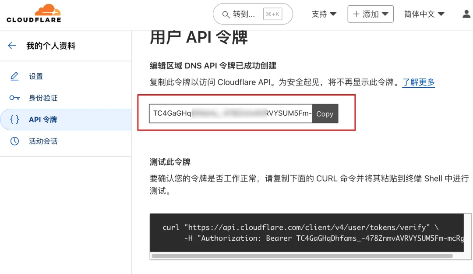
Task: Click the clock icon for 活动会话
Action: [14, 141]
